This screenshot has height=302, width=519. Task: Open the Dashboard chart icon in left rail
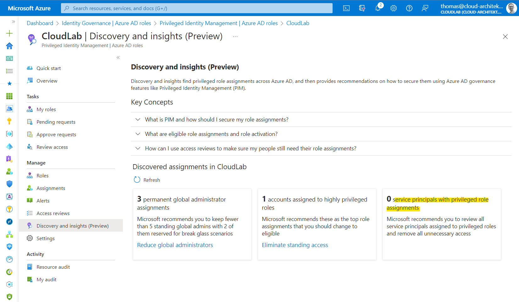(9, 58)
